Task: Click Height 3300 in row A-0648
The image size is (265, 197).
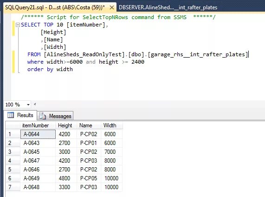Action: click(x=66, y=187)
